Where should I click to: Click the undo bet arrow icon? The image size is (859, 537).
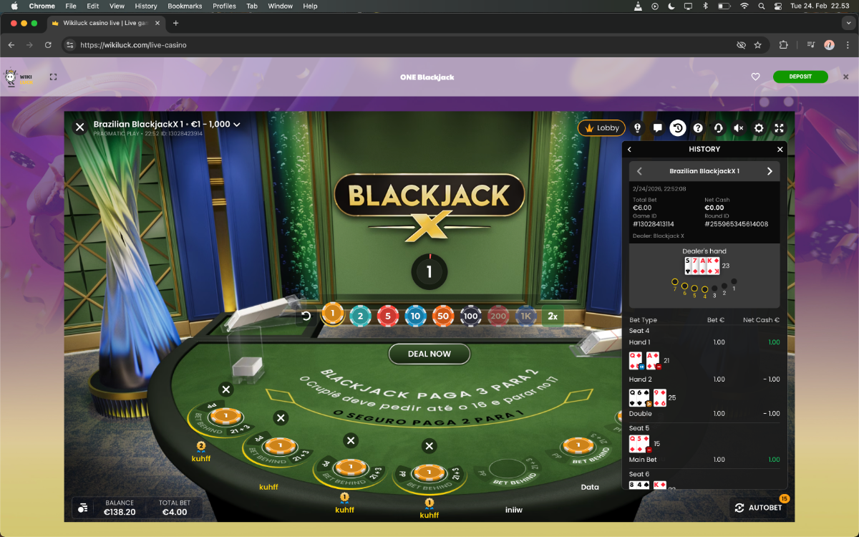click(x=306, y=316)
